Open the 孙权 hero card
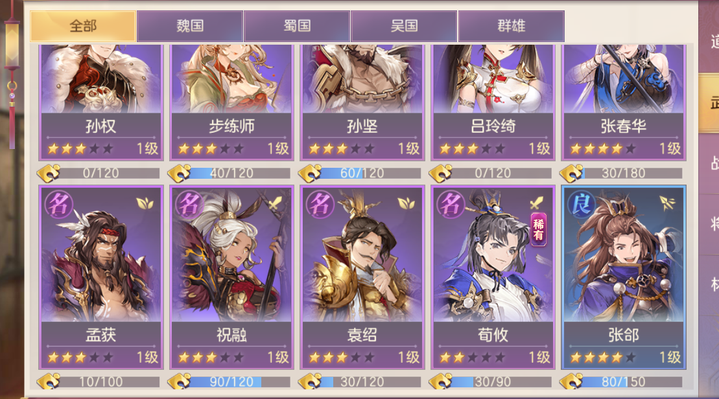The image size is (719, 399). coord(101,102)
